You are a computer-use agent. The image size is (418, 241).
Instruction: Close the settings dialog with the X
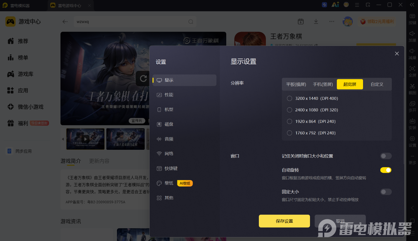point(397,53)
